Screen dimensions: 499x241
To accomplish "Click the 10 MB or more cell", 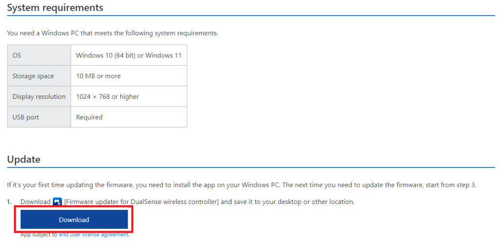I will (x=98, y=76).
